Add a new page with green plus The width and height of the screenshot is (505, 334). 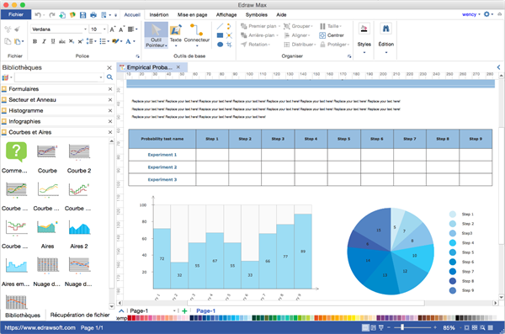184,310
